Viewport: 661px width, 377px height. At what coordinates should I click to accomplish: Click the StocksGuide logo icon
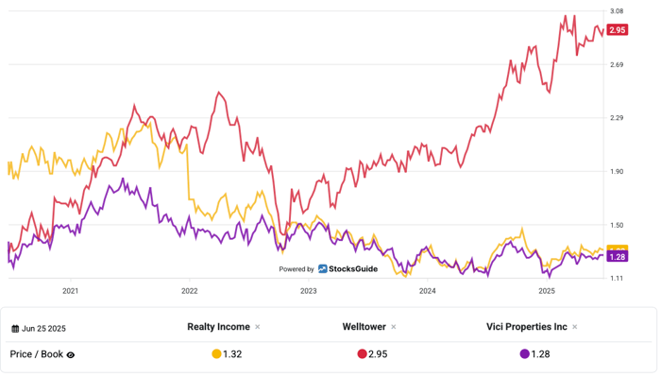[323, 268]
